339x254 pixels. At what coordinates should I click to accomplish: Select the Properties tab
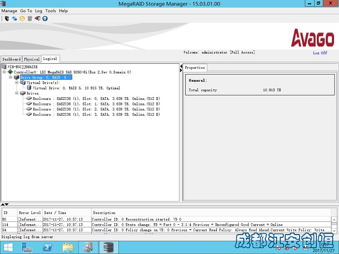click(195, 67)
